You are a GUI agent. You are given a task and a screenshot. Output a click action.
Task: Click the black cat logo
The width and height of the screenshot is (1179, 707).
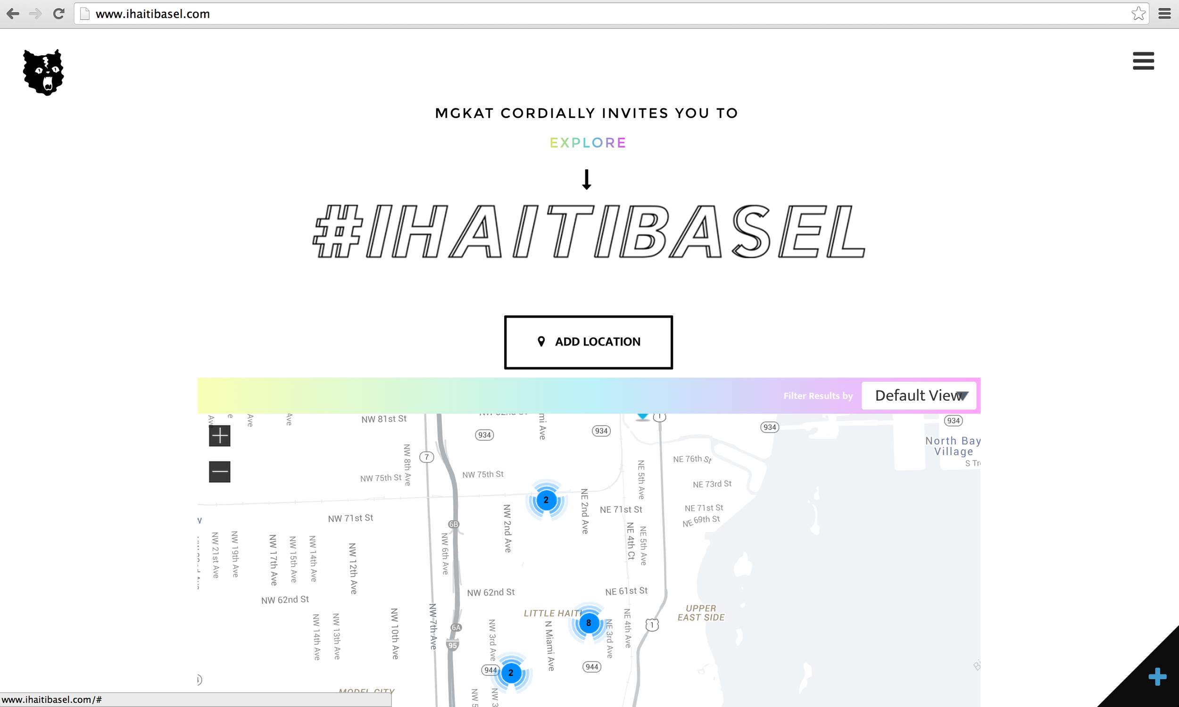(43, 73)
